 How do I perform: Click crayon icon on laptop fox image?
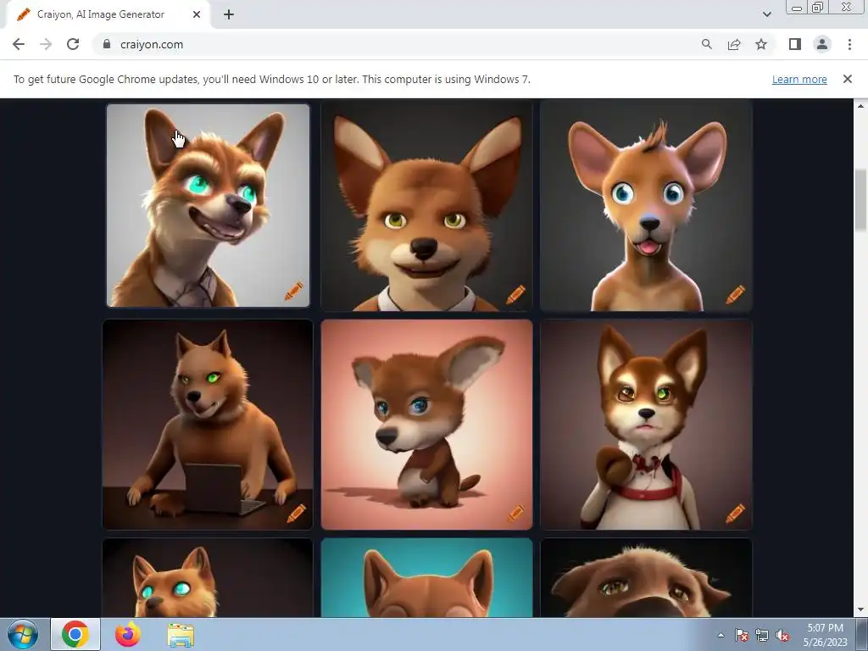296,513
